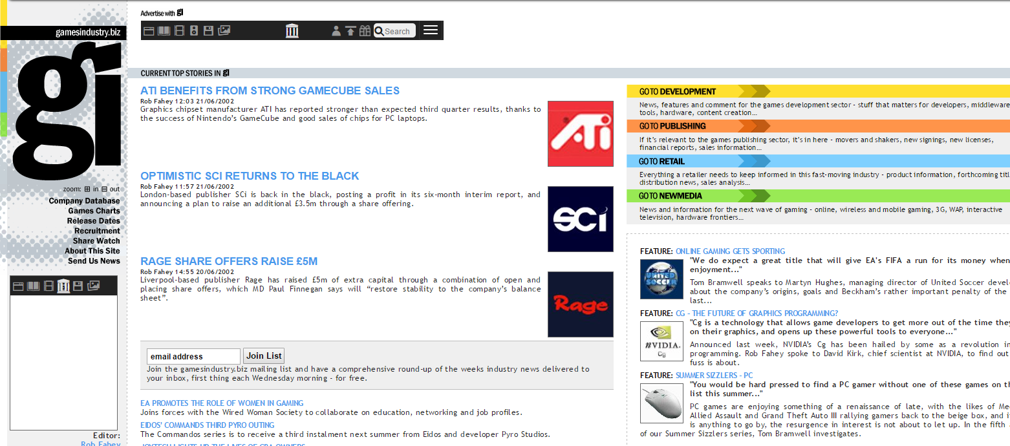Open Recruitment from sidebar
Image resolution: width=1010 pixels, height=446 pixels.
[97, 231]
